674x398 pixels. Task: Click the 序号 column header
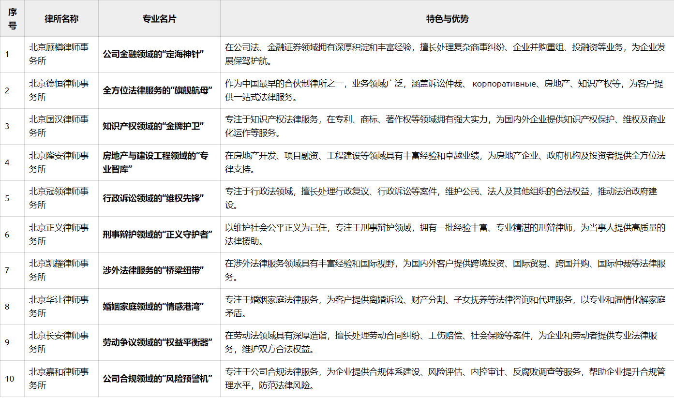(12, 18)
